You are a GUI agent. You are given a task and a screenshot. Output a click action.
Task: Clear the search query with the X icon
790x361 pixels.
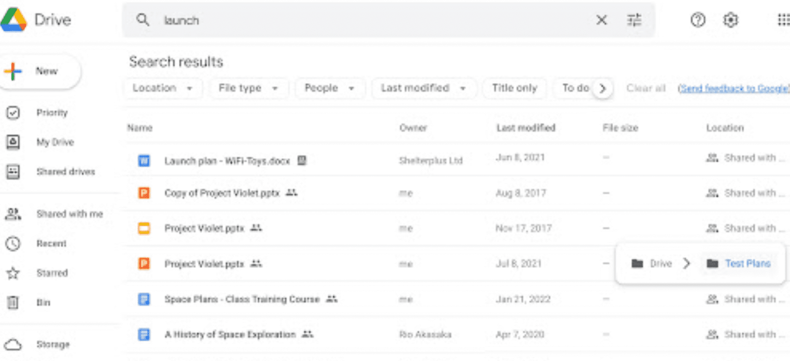601,20
